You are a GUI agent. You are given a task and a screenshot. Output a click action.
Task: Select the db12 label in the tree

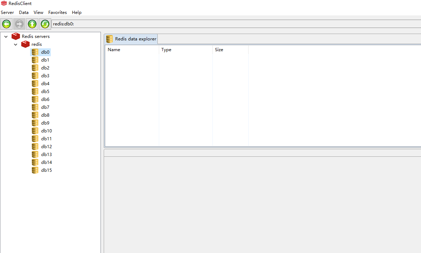(x=46, y=147)
